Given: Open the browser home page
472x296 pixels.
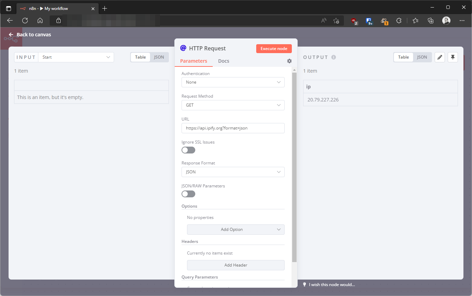Looking at the screenshot, I should click(40, 21).
